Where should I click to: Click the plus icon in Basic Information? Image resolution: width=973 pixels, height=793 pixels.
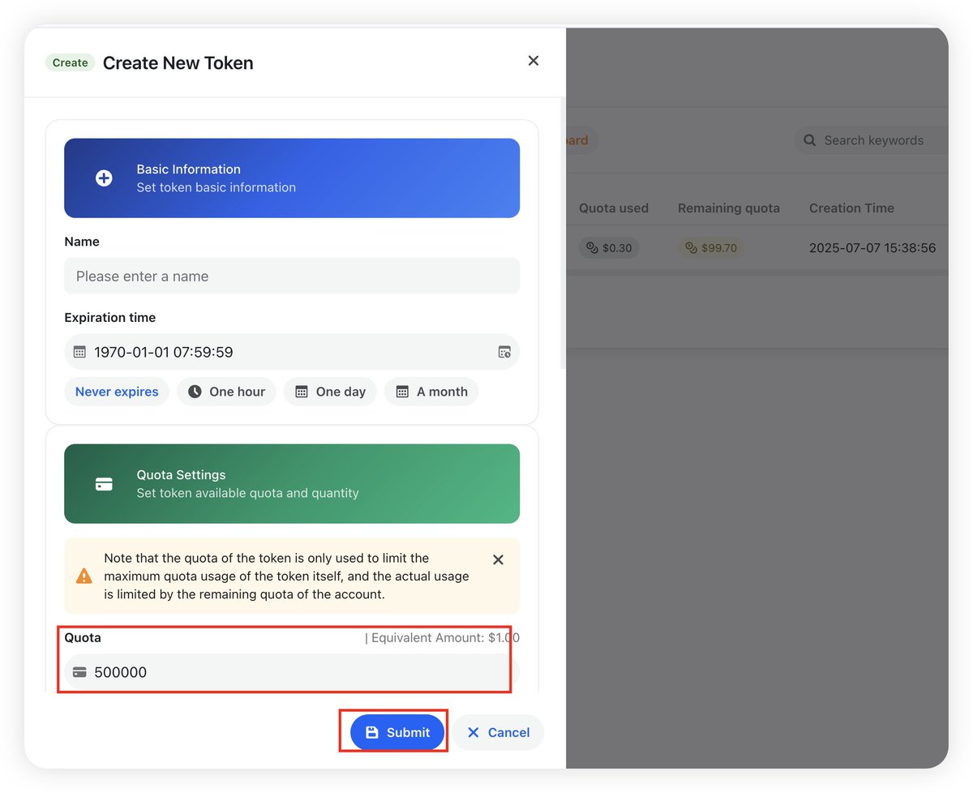coord(104,178)
